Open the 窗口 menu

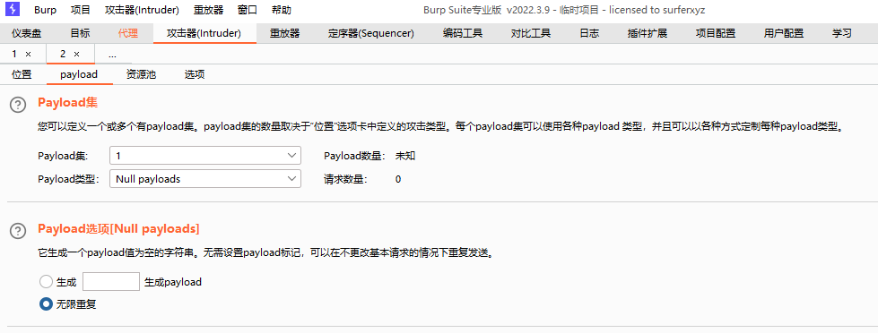[247, 10]
